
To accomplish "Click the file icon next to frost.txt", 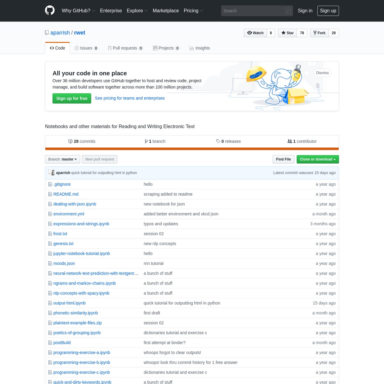I will [50, 234].
